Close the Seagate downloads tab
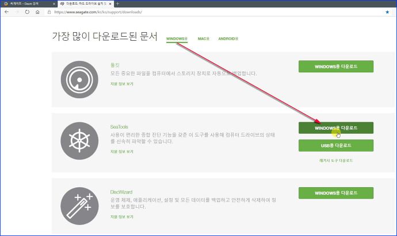This screenshot has height=236, width=397. point(110,4)
